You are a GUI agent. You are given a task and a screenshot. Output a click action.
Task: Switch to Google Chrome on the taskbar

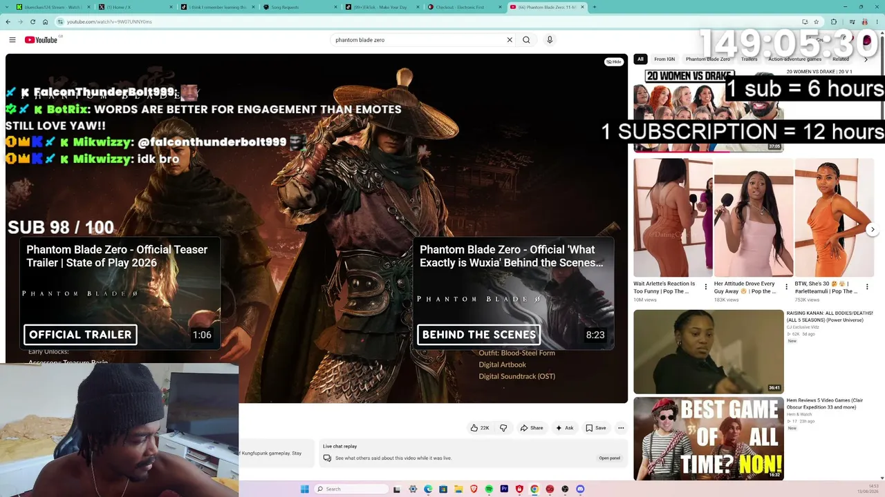pyautogui.click(x=534, y=489)
